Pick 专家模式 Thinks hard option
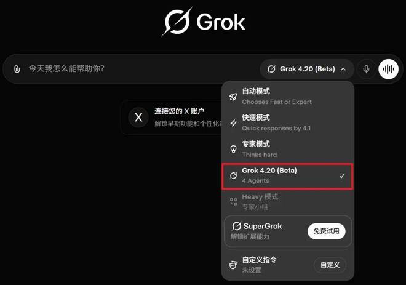This screenshot has height=285, width=406. click(288, 149)
